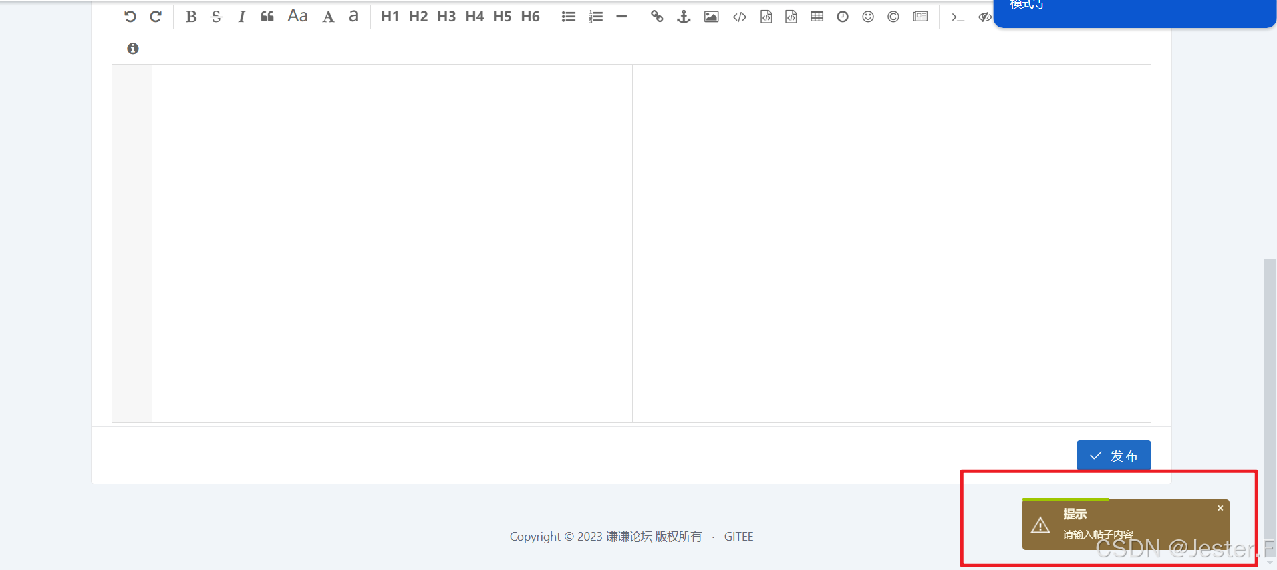The image size is (1277, 570).
Task: Click the 发布 publish button
Action: tap(1114, 456)
